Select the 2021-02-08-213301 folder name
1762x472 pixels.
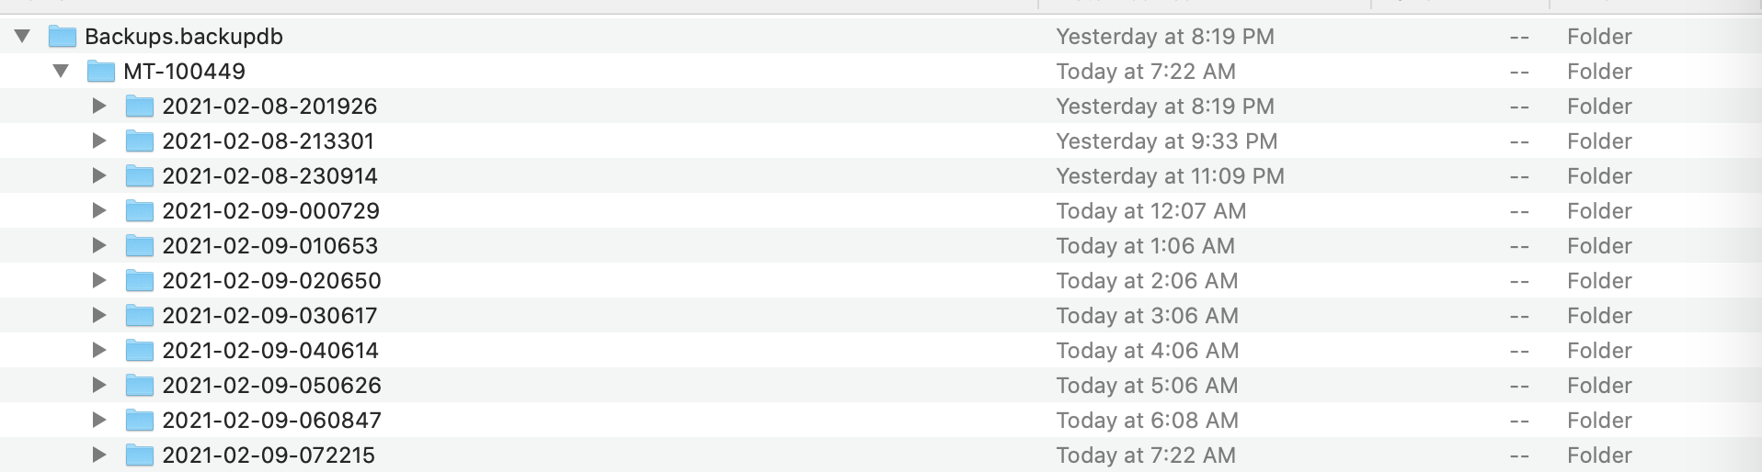[x=268, y=141]
